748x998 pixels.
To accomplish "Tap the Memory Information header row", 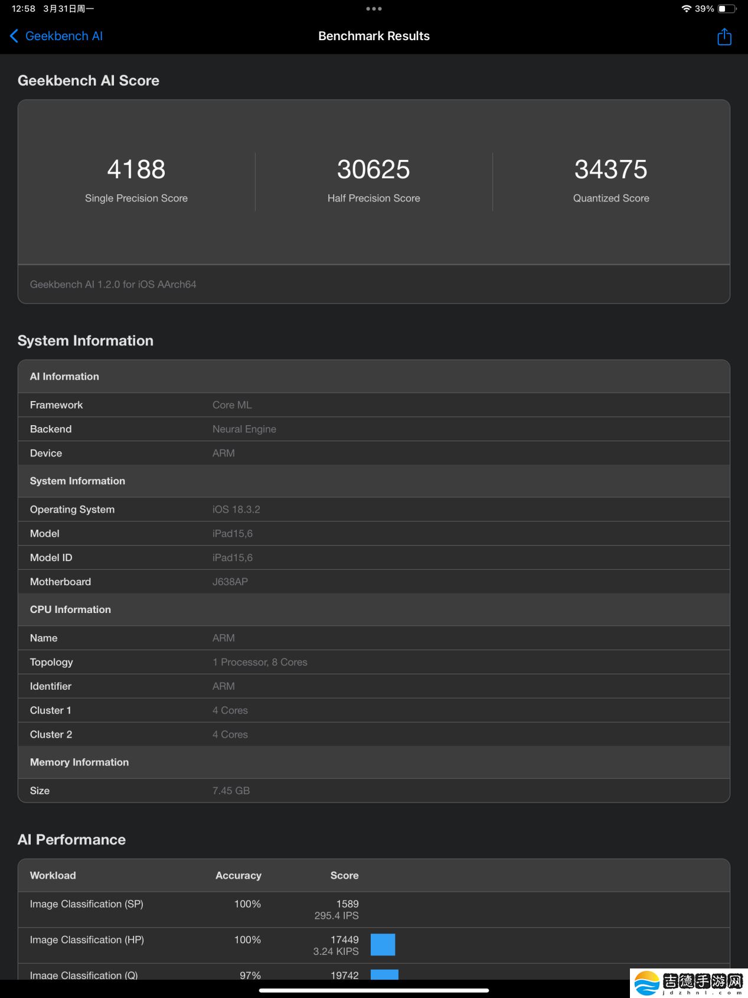I will coord(374,762).
